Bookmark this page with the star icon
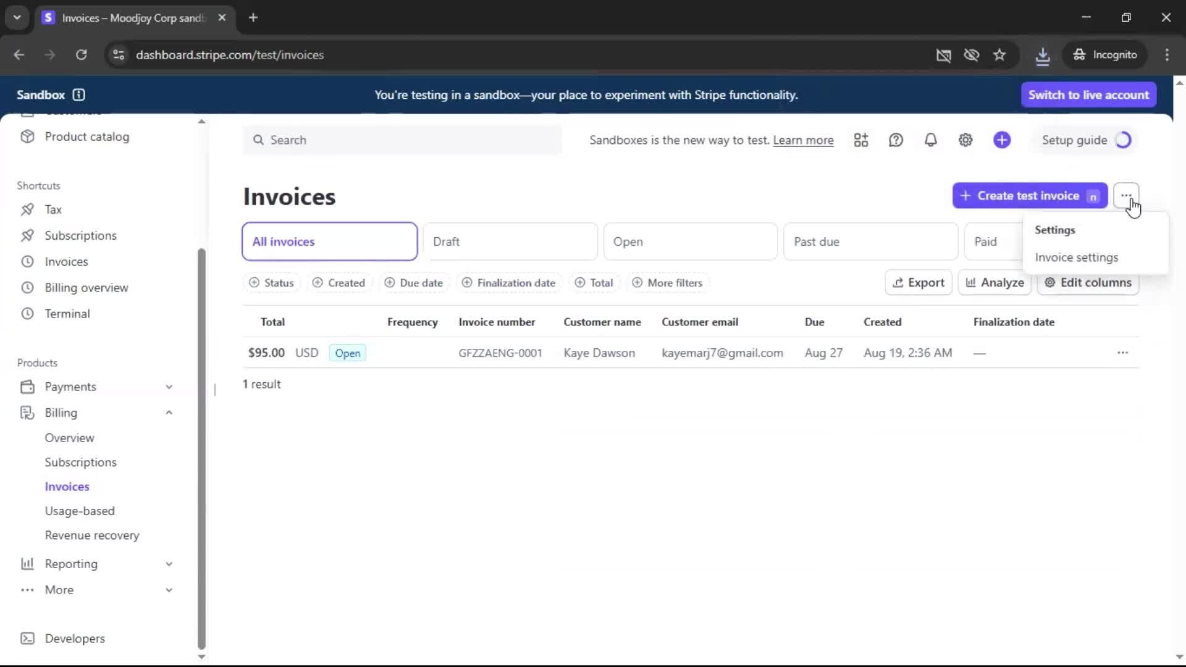This screenshot has height=667, width=1186. pyautogui.click(x=999, y=55)
